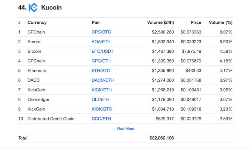Click the Volume (%) column header
The height and width of the screenshot is (150, 249).
click(220, 22)
